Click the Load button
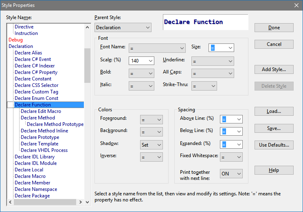303x212 pixels. pos(274,111)
